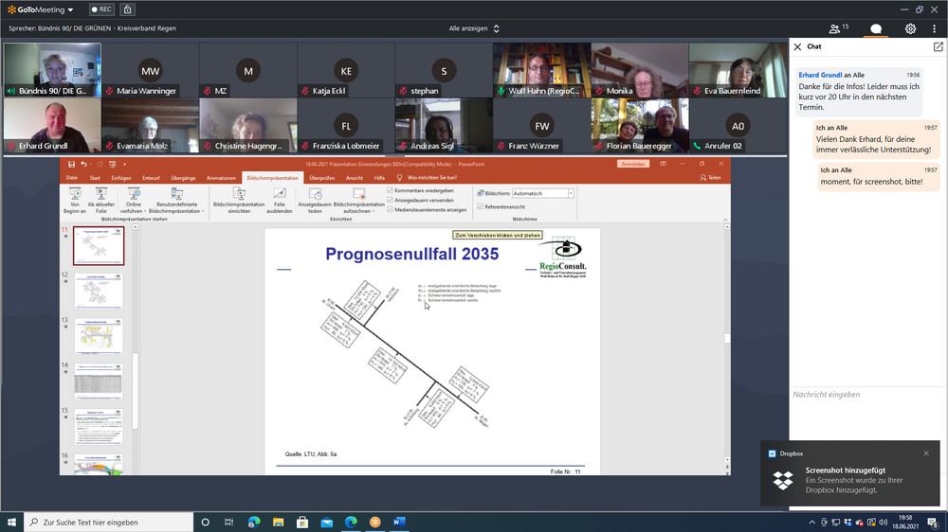Uncheck Kommentare wiedergeben checkbox
948x532 pixels.
click(391, 190)
